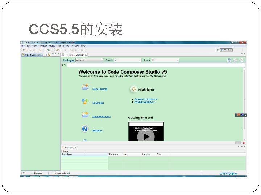Click the Back arrow in Resource Explorer

[x=235, y=60]
